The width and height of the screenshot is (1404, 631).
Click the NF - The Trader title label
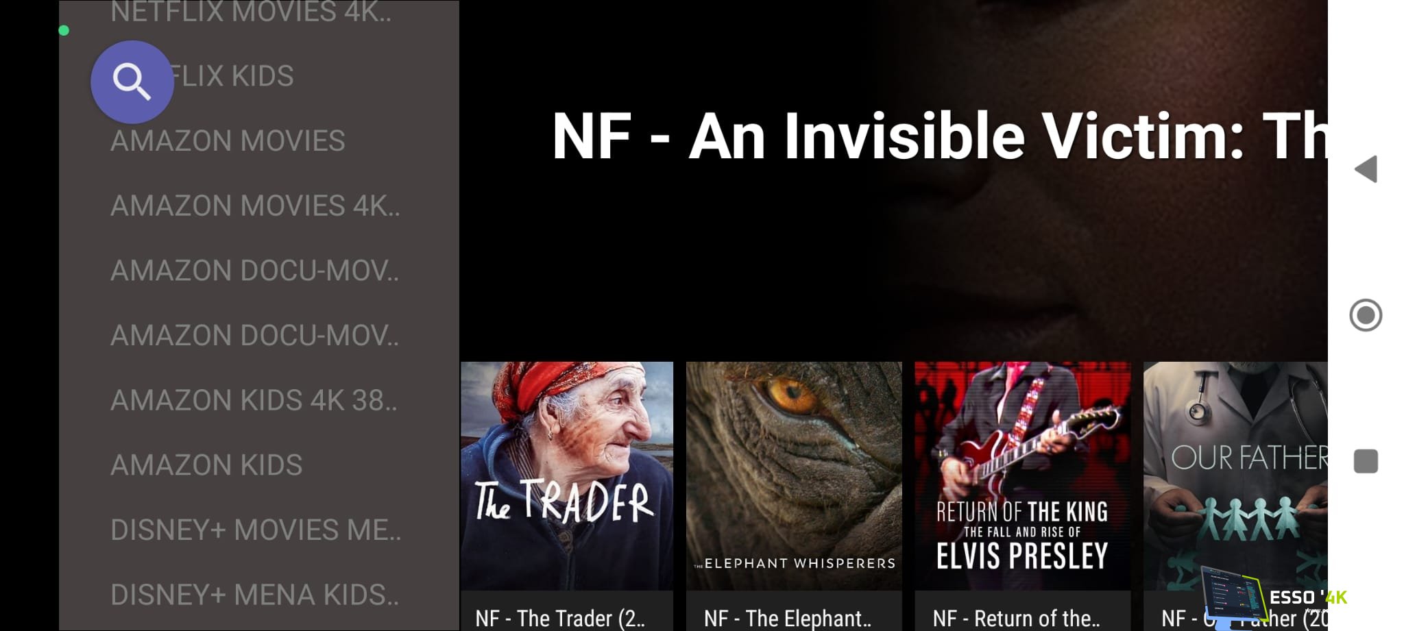click(x=560, y=618)
